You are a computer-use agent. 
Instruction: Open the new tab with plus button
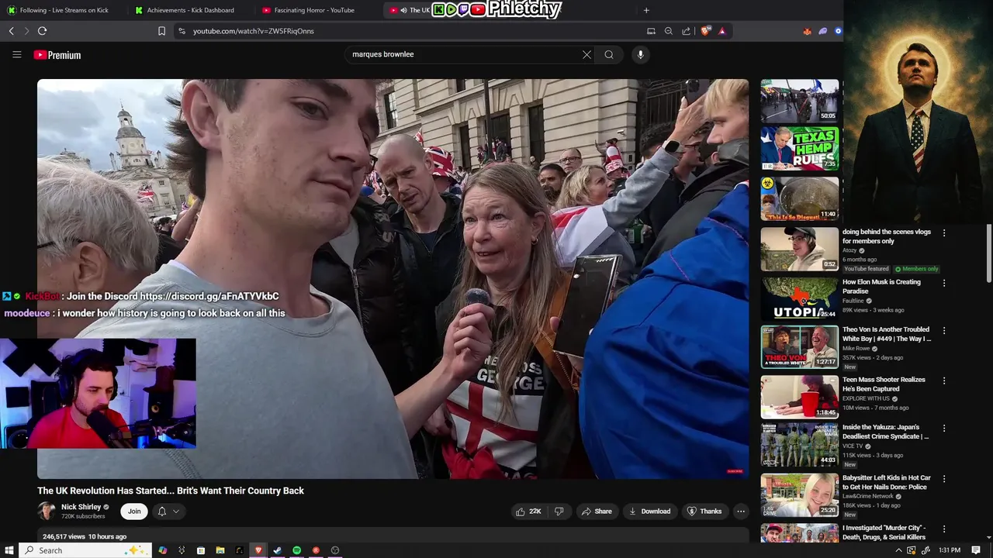(646, 10)
